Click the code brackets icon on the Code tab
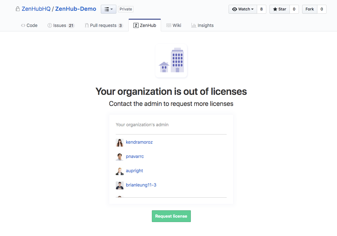The height and width of the screenshot is (236, 337). 23,25
